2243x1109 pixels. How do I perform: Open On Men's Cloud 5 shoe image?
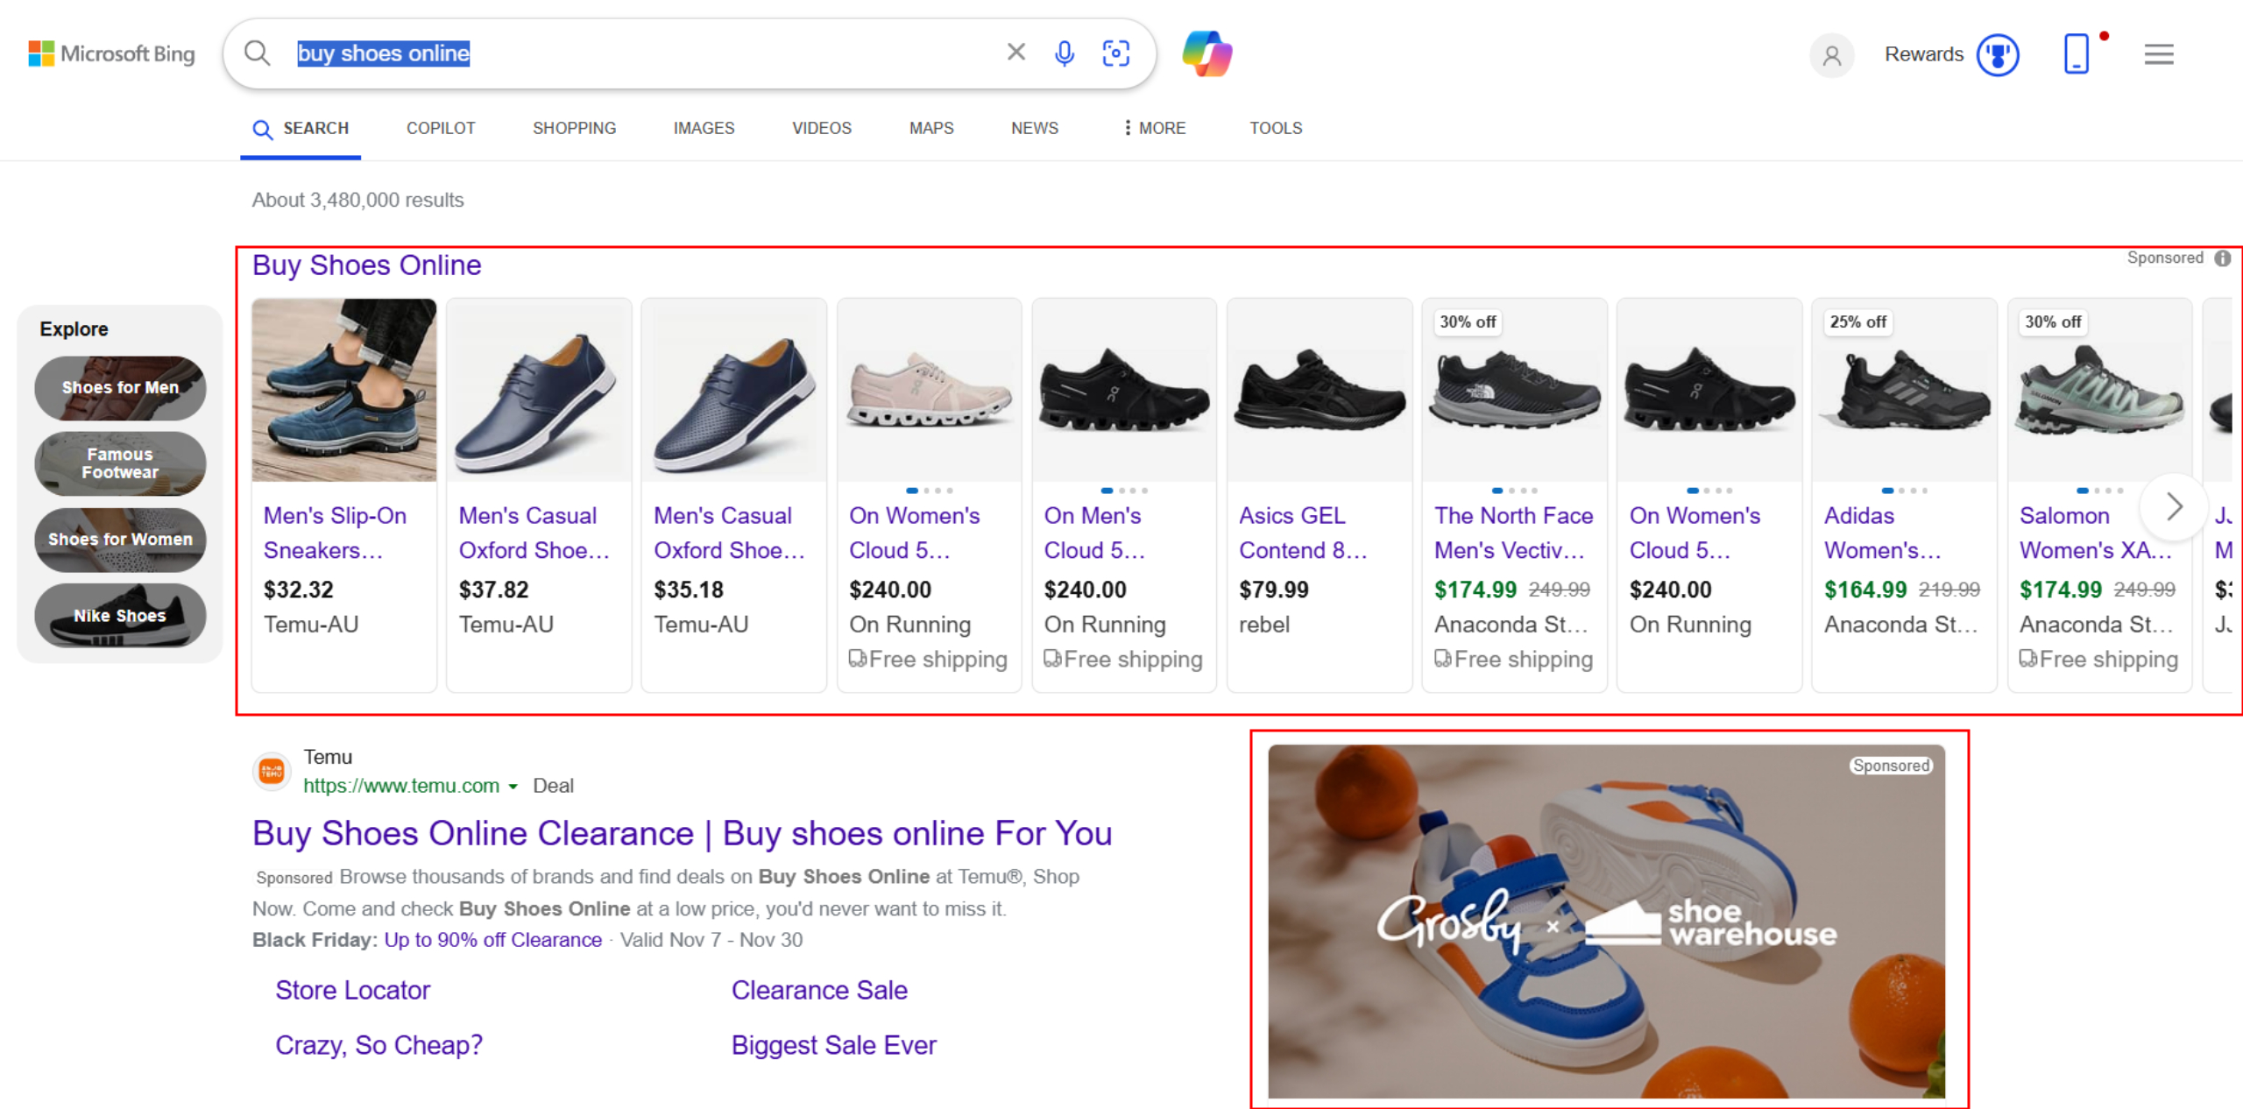click(x=1124, y=390)
